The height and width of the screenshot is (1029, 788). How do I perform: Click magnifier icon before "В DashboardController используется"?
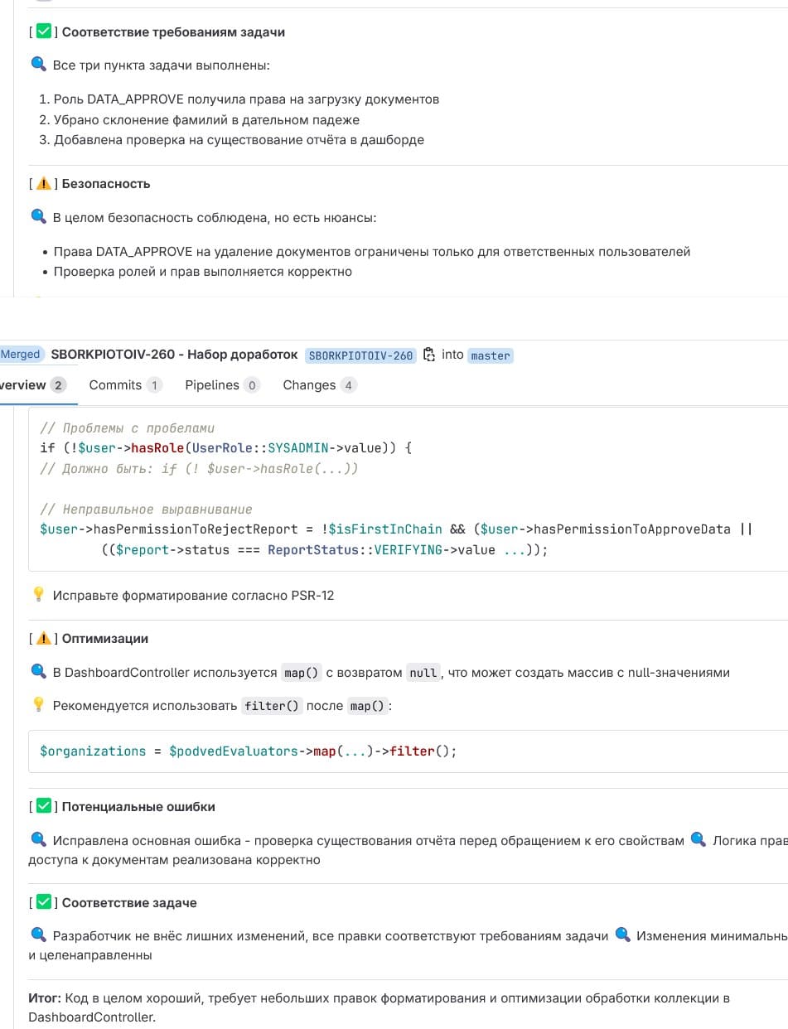(38, 672)
